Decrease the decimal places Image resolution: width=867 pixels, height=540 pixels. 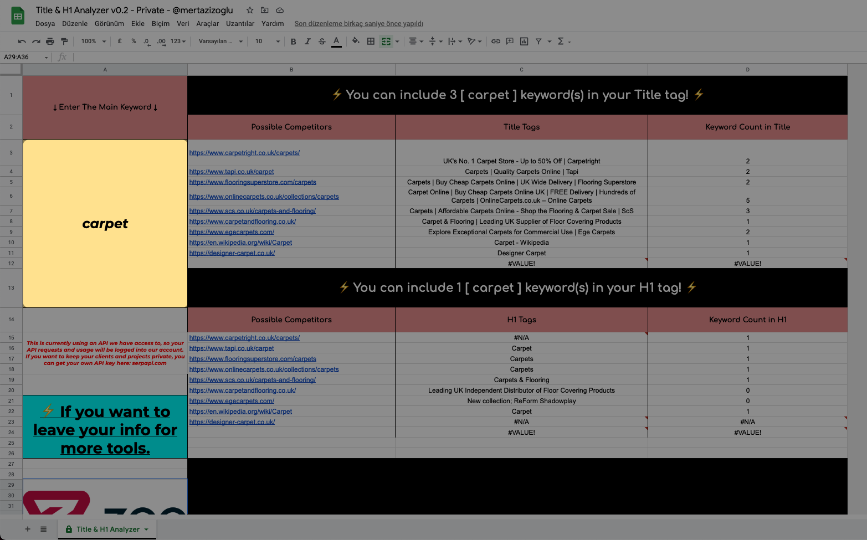(147, 42)
